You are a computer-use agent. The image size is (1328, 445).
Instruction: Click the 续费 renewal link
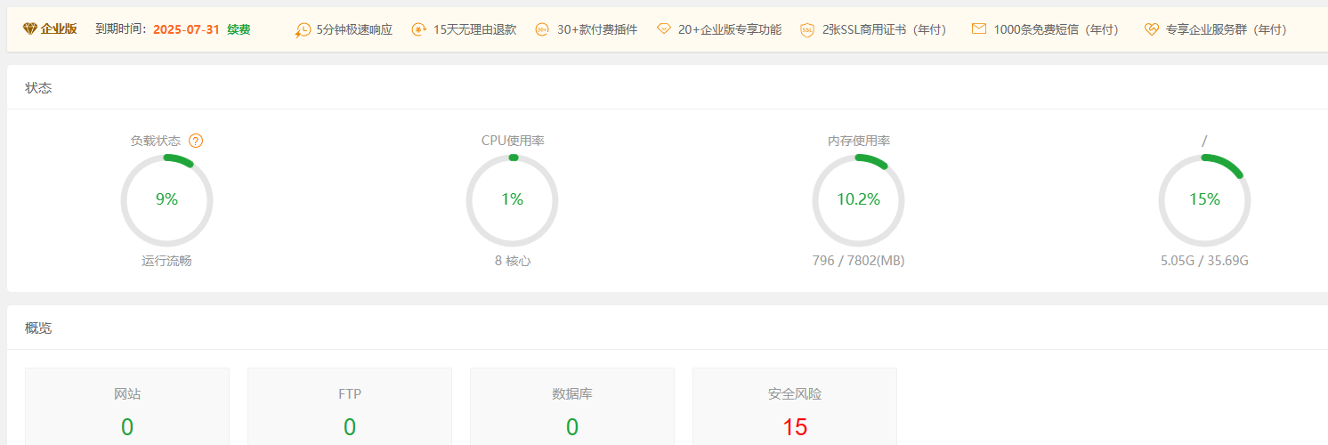click(x=239, y=29)
